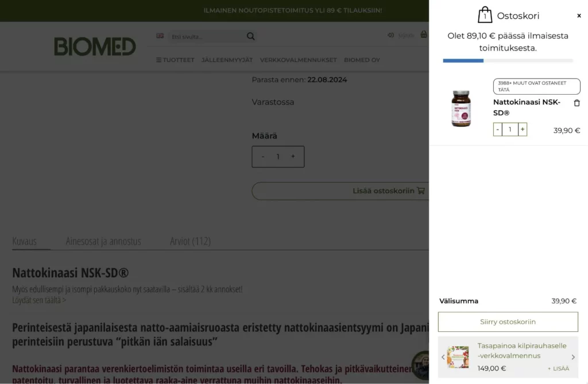
Task: Switch language via the UK flag icon
Action: pos(160,36)
